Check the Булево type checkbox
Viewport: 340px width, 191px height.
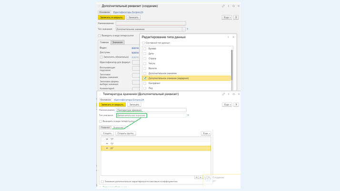145,48
